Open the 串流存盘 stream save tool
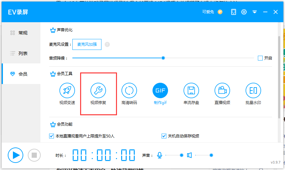Viewport: 285px width, 170px height. pyautogui.click(x=191, y=94)
